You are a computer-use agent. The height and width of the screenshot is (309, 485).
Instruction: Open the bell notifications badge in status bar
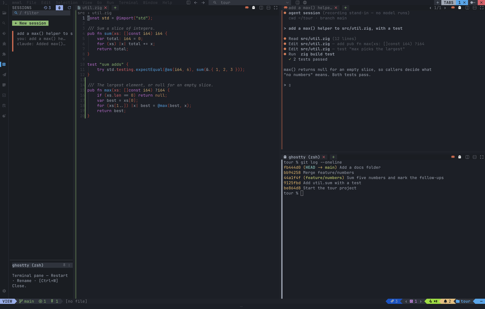click(447, 301)
